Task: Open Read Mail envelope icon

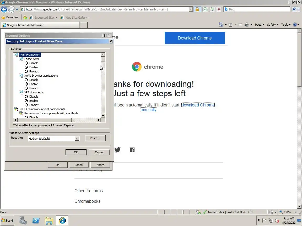Action: click(240, 25)
